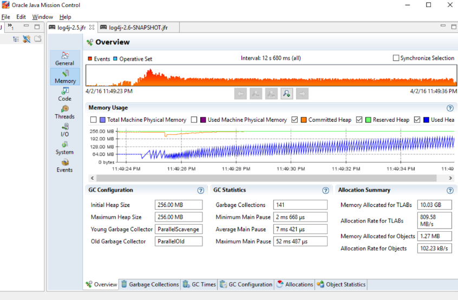Viewport: 458px width, 300px height.
Task: Check Total Machine Physical Memory
Action: (94, 120)
